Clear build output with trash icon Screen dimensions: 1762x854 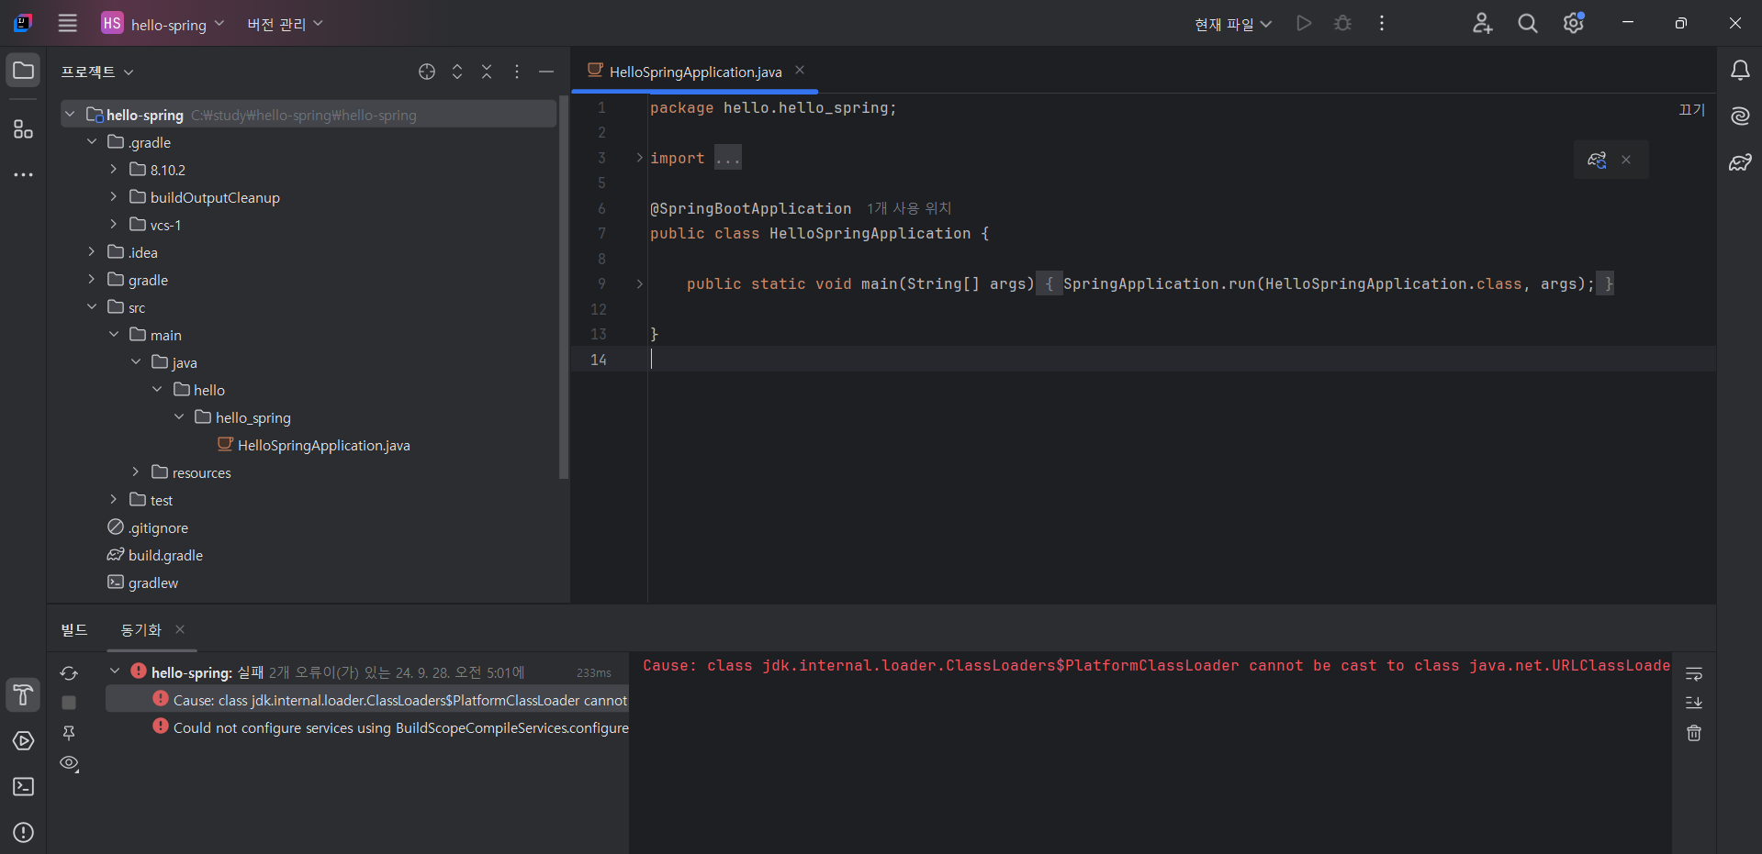pos(1694,733)
